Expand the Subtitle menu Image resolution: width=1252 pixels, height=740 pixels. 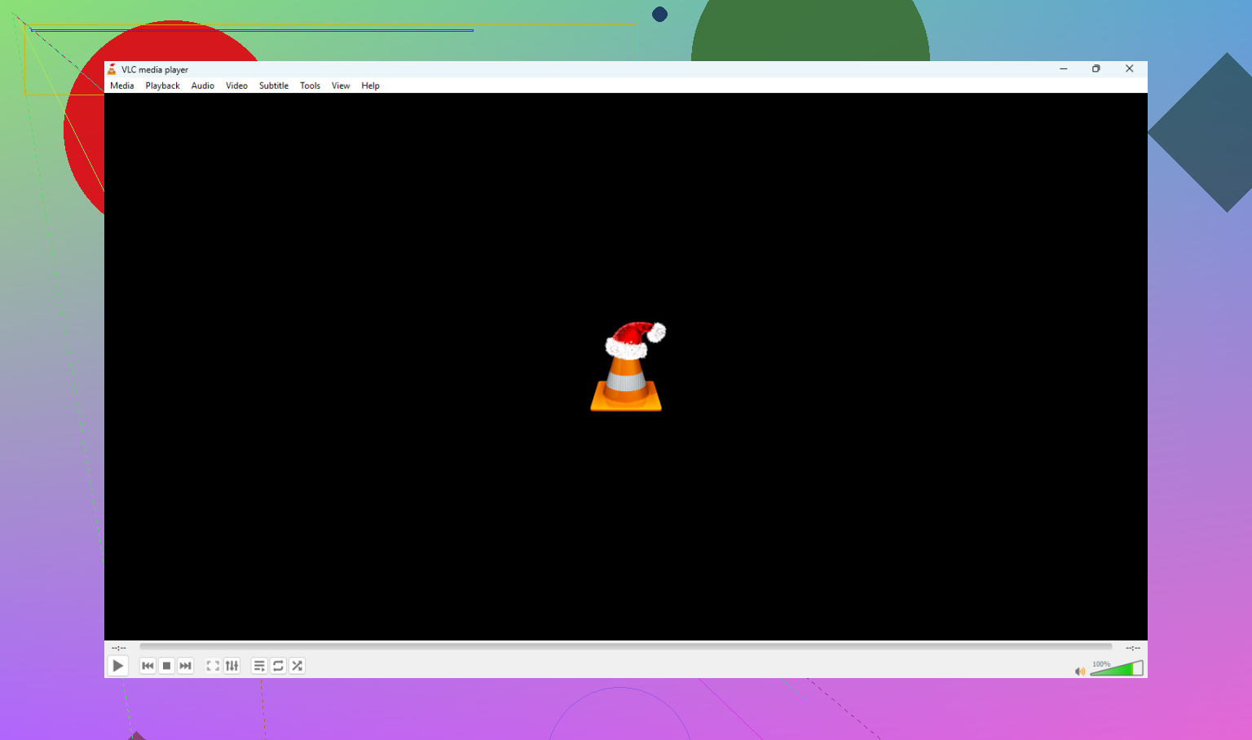[x=274, y=86]
